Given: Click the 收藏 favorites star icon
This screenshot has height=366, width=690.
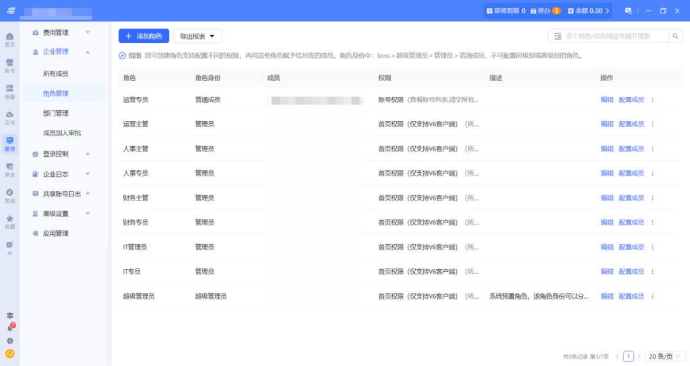Looking at the screenshot, I should 9,221.
